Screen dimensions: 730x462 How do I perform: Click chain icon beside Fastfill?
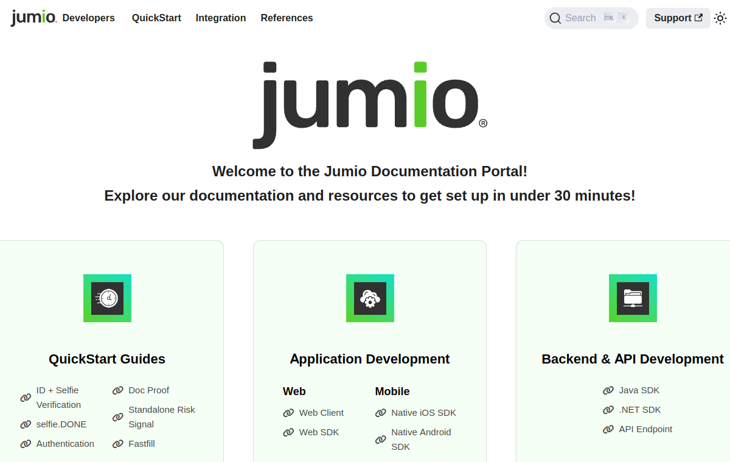pyautogui.click(x=118, y=444)
